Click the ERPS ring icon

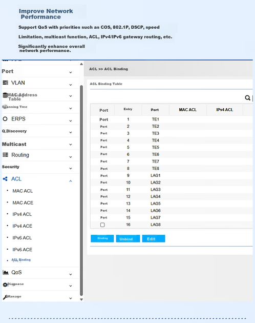click(x=5, y=119)
